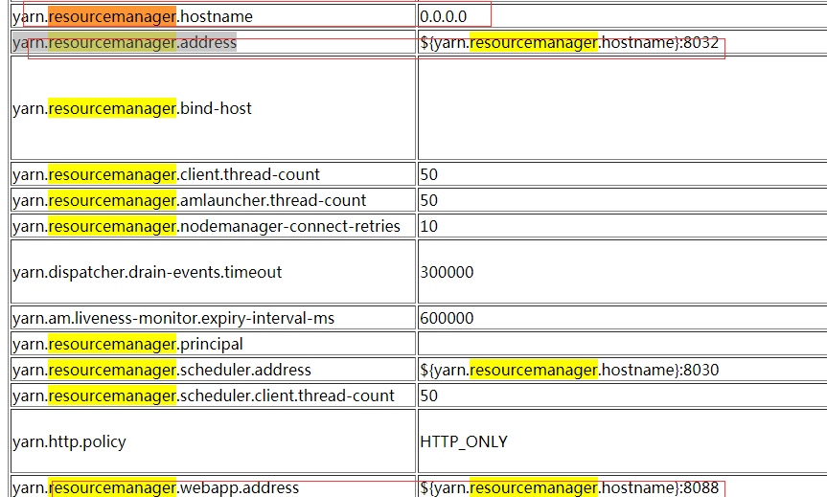The image size is (827, 497).
Task: Select yarn.resourcemanager.webapp.address property name
Action: (x=155, y=487)
